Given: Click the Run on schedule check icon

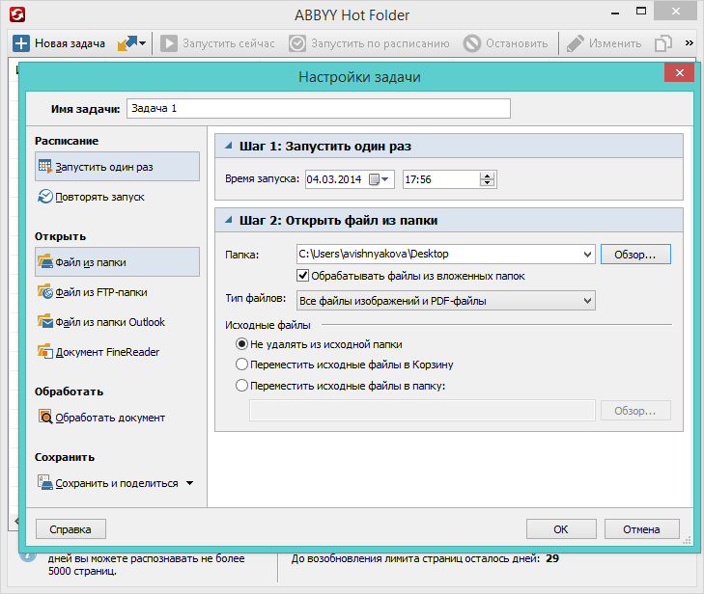Looking at the screenshot, I should [297, 43].
